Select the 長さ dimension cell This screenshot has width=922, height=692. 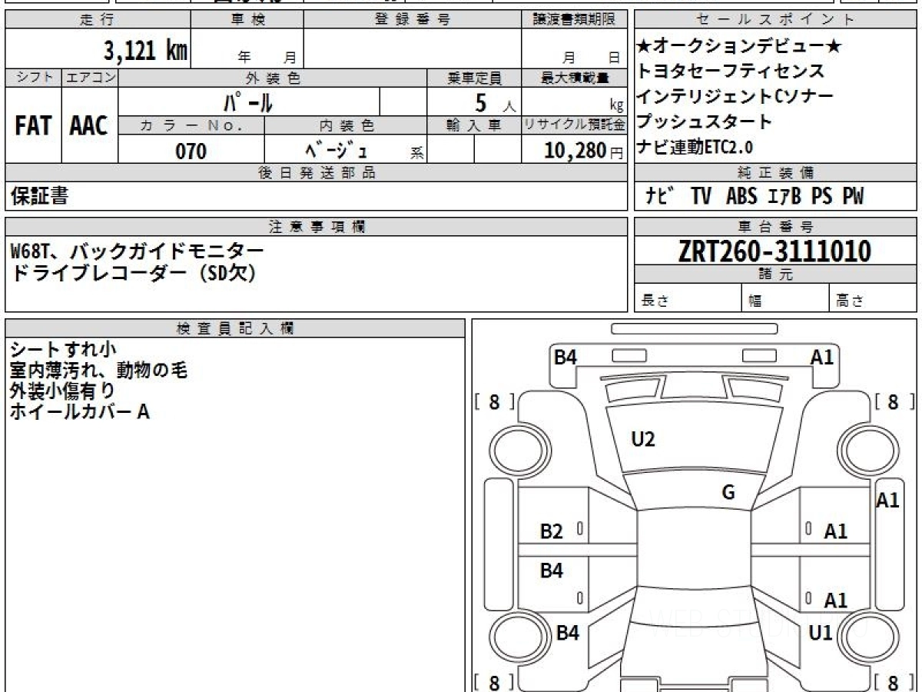coord(688,299)
